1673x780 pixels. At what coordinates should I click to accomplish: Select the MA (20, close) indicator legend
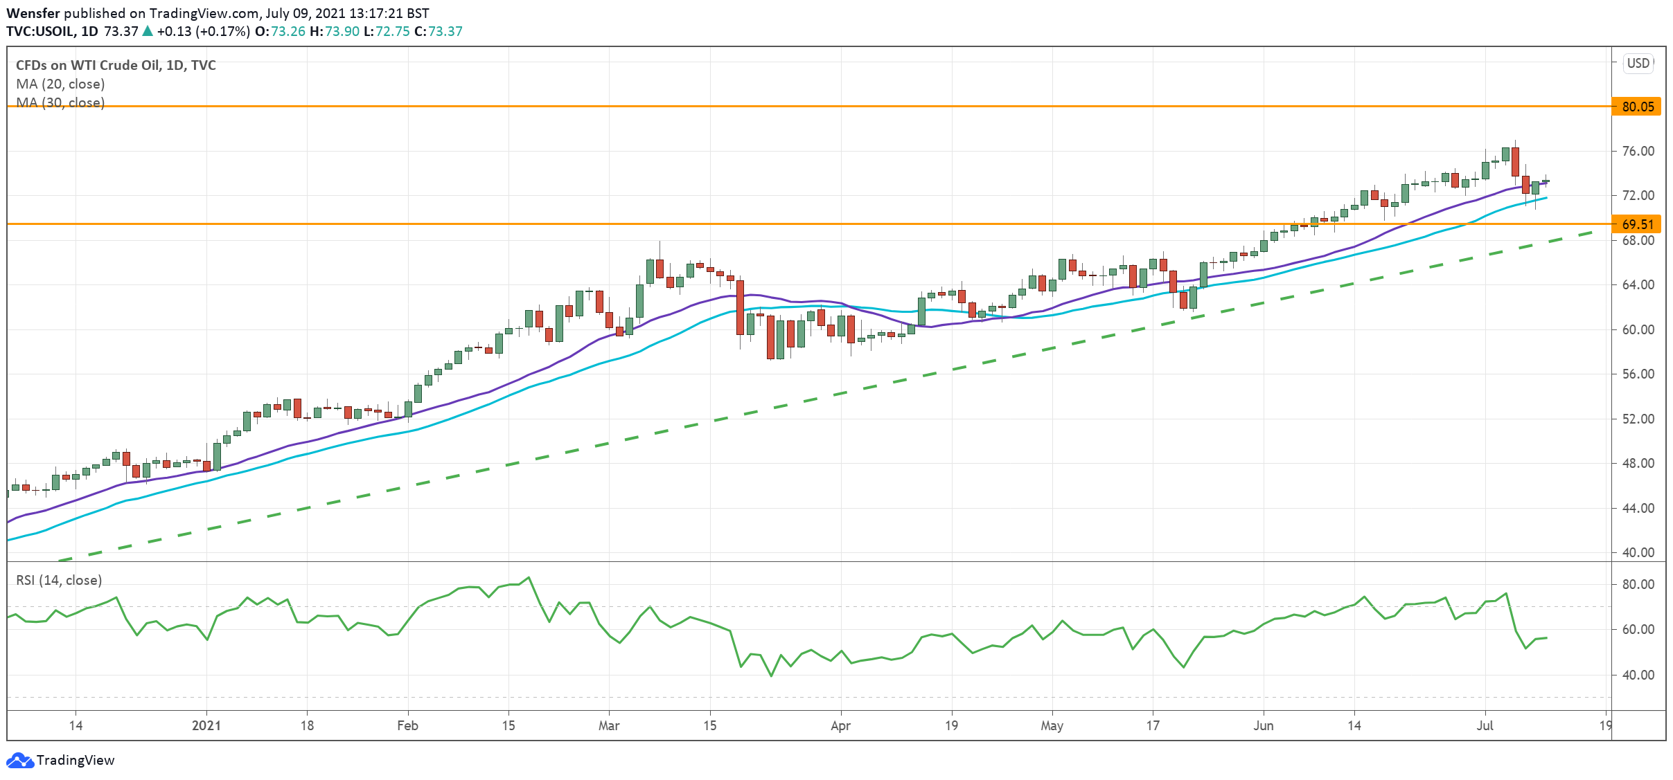coord(60,84)
